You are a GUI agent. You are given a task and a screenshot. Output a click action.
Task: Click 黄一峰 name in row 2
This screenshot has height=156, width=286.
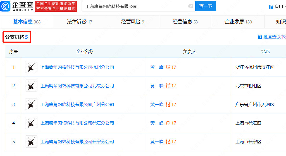coord(157,86)
